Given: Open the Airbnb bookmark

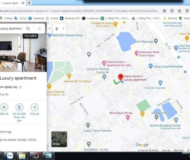Looking at the screenshot, I should point(52,18).
